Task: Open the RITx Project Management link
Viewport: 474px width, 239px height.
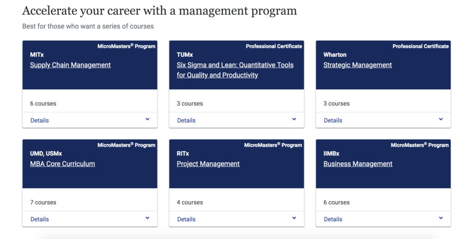Action: (208, 164)
